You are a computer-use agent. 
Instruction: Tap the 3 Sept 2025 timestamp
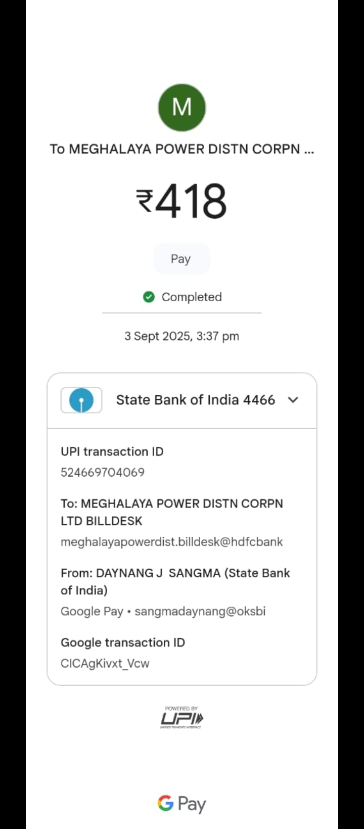pyautogui.click(x=181, y=336)
